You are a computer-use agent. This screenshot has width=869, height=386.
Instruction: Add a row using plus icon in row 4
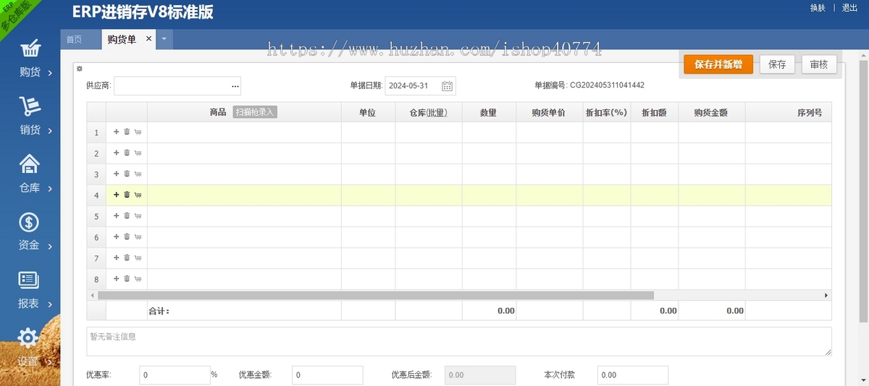[116, 195]
